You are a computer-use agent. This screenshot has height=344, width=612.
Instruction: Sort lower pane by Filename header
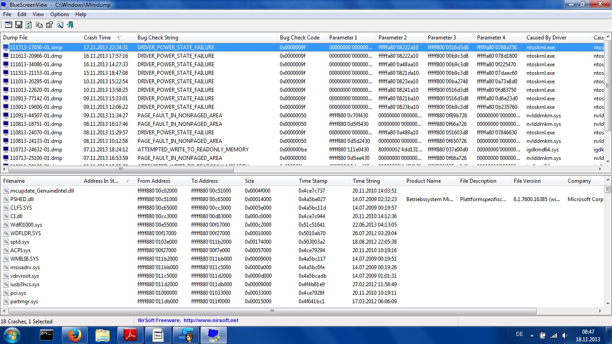point(41,181)
